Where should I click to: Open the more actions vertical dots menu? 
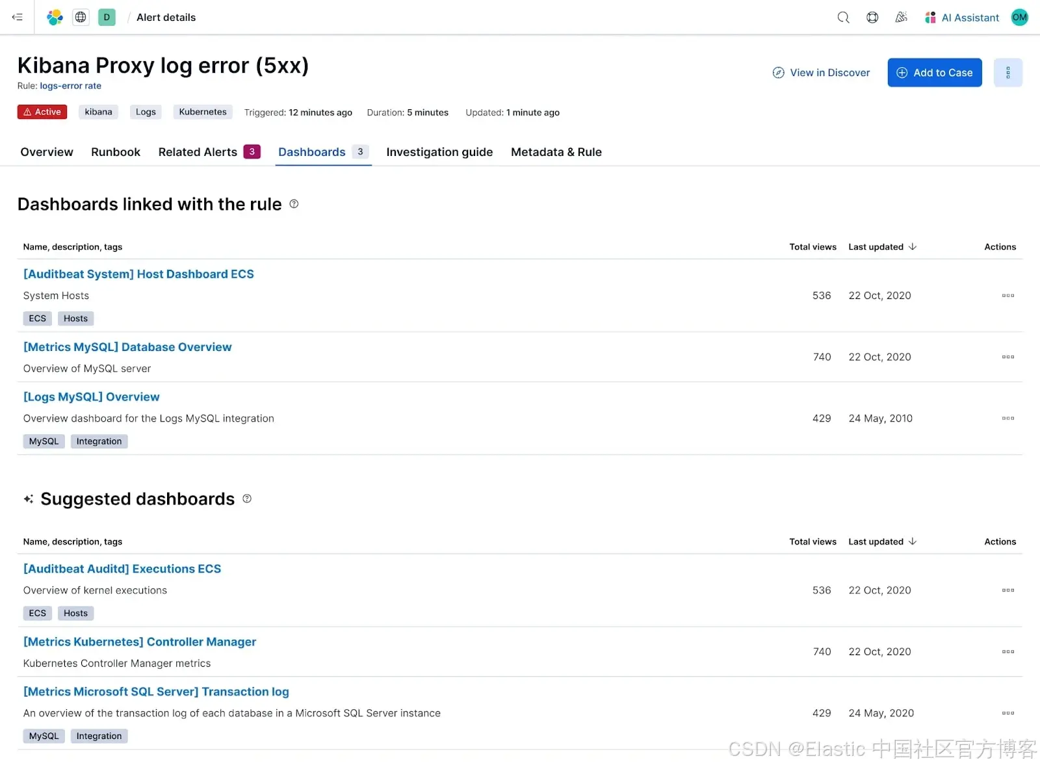click(1008, 73)
